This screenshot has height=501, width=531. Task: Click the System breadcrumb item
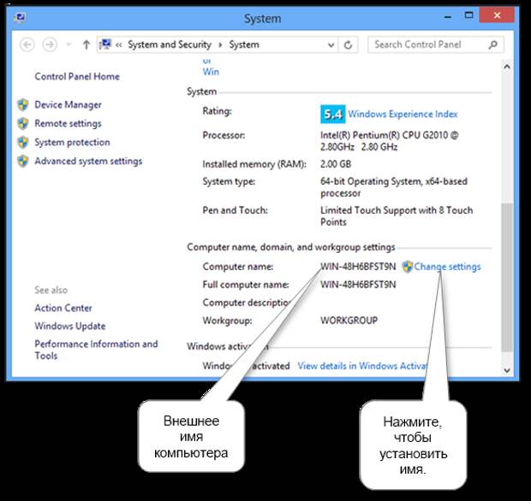[x=244, y=44]
